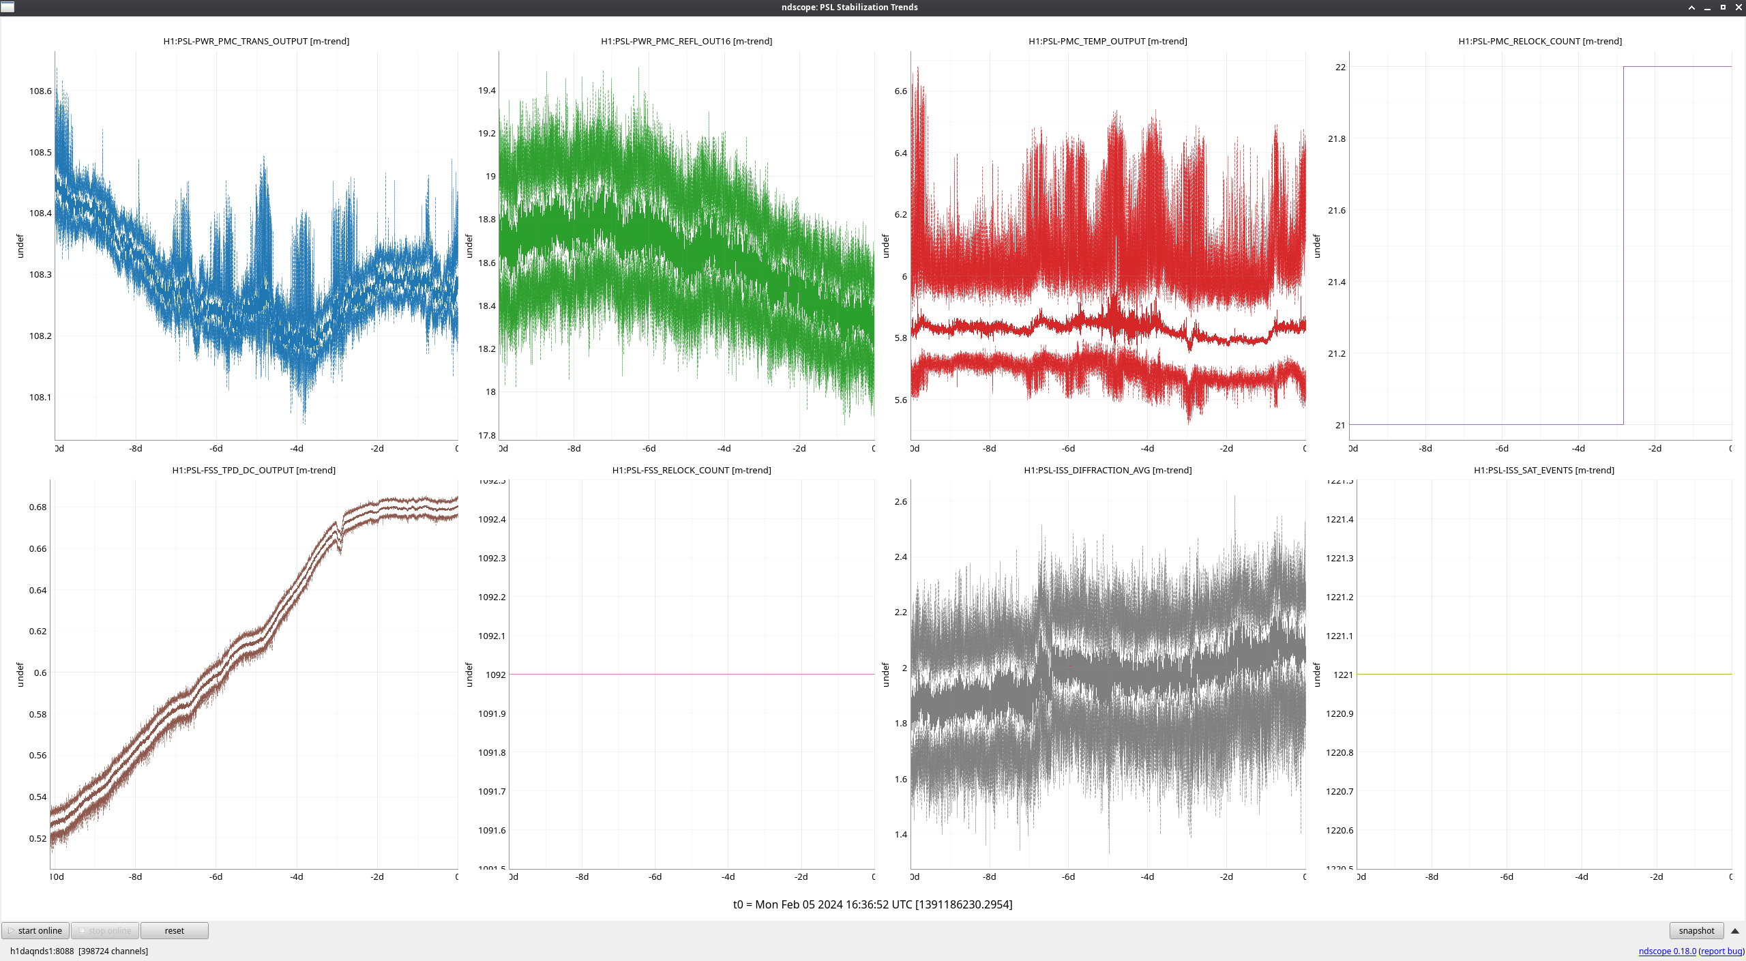Click the yellow ISS_SAT_EVENTS trace line

(x=1543, y=674)
